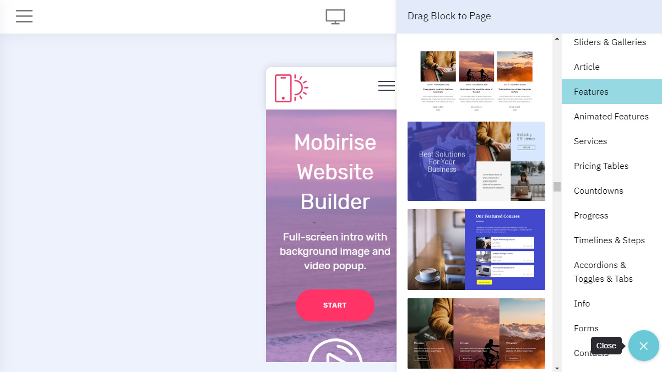Switch to desktop view monitor icon

(x=335, y=17)
